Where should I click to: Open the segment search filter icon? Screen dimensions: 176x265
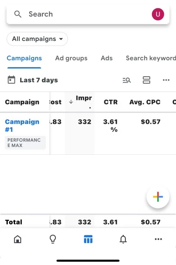[x=127, y=80]
